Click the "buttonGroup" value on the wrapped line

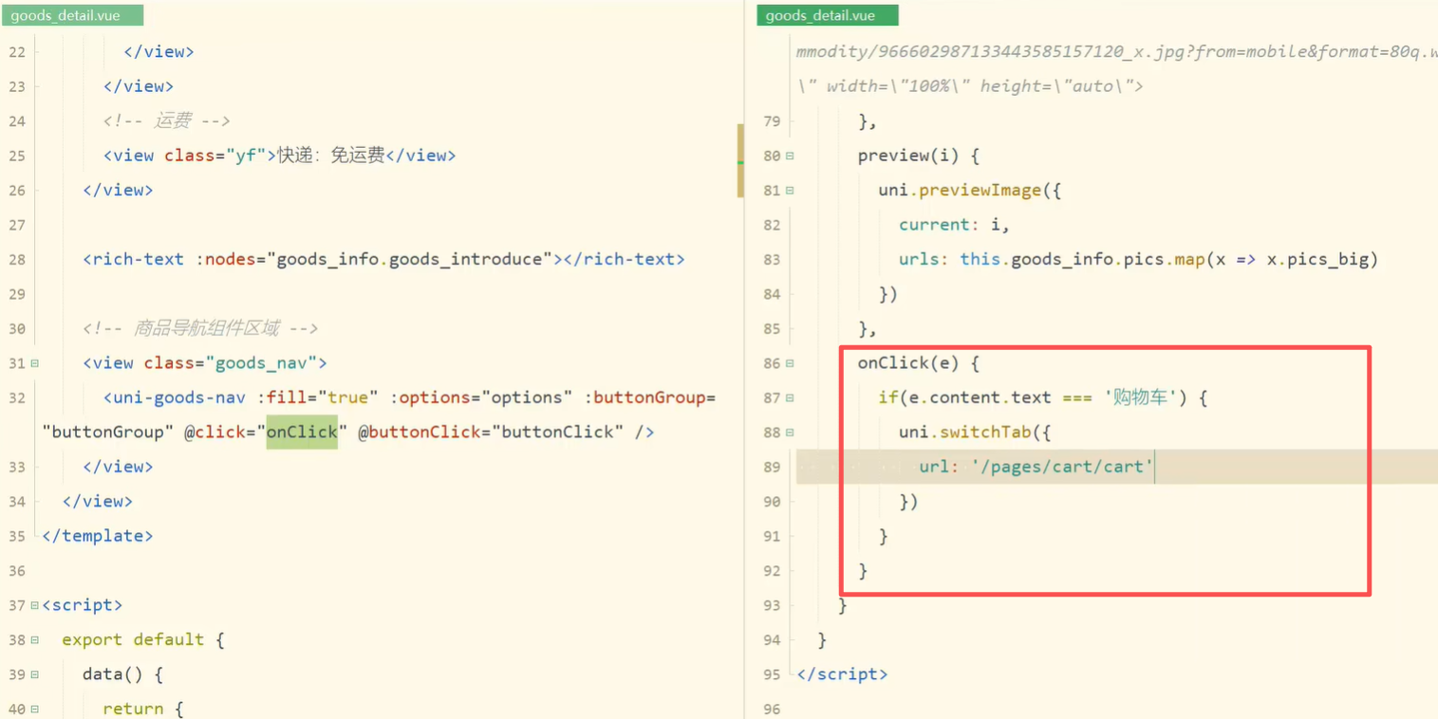(108, 433)
